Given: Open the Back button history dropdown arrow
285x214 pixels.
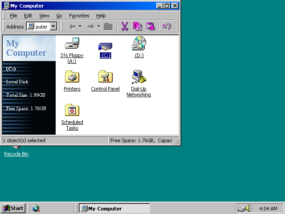Looking at the screenshot, I should pyautogui.click(x=80, y=26).
